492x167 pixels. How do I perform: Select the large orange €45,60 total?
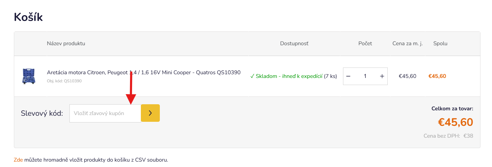tap(455, 122)
